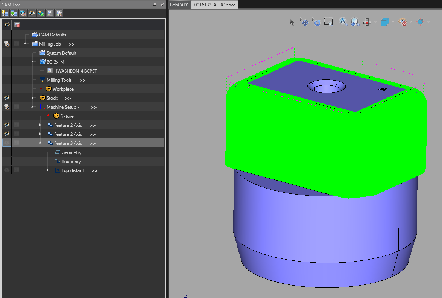Image resolution: width=442 pixels, height=298 pixels.
Task: Expand the Equidistant tree entry
Action: click(x=48, y=170)
